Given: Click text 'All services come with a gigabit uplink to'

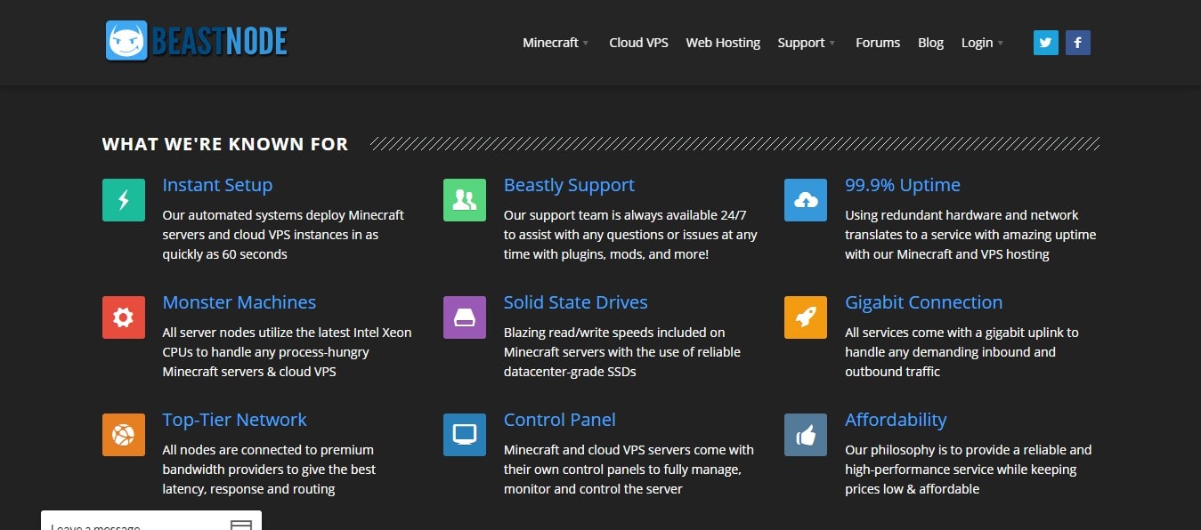Looking at the screenshot, I should (962, 333).
